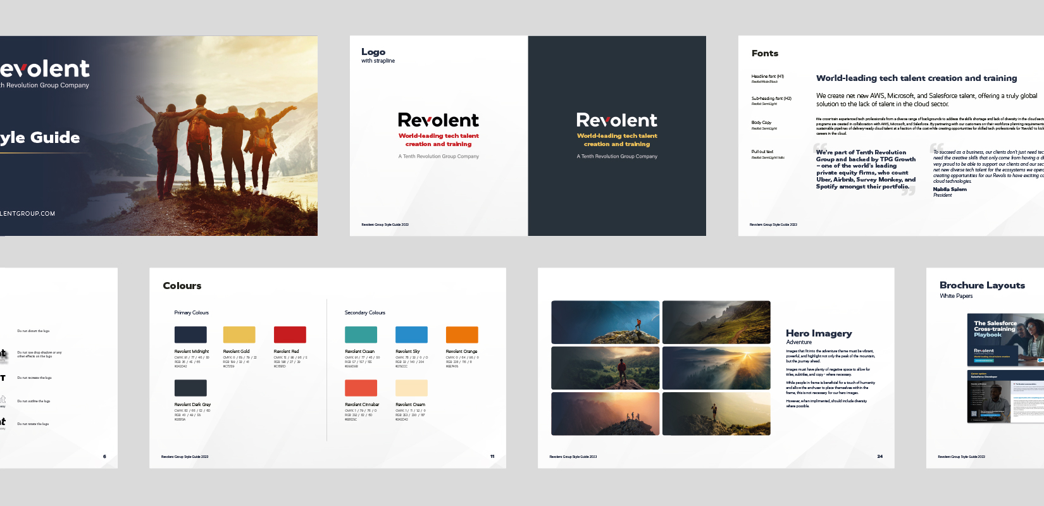The image size is (1044, 506).
Task: Click the Revolent logo on white background
Action: (x=438, y=120)
